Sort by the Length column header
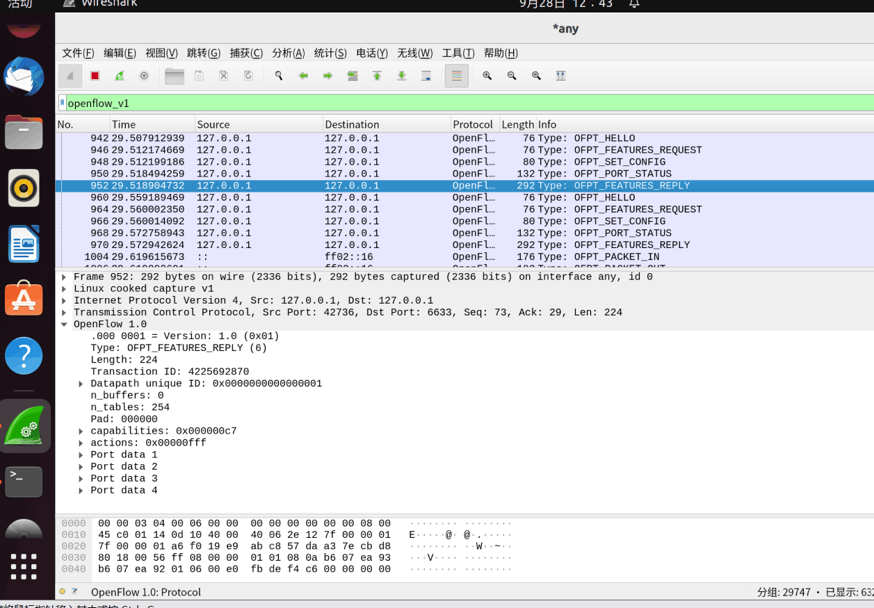874x608 pixels. coord(518,124)
